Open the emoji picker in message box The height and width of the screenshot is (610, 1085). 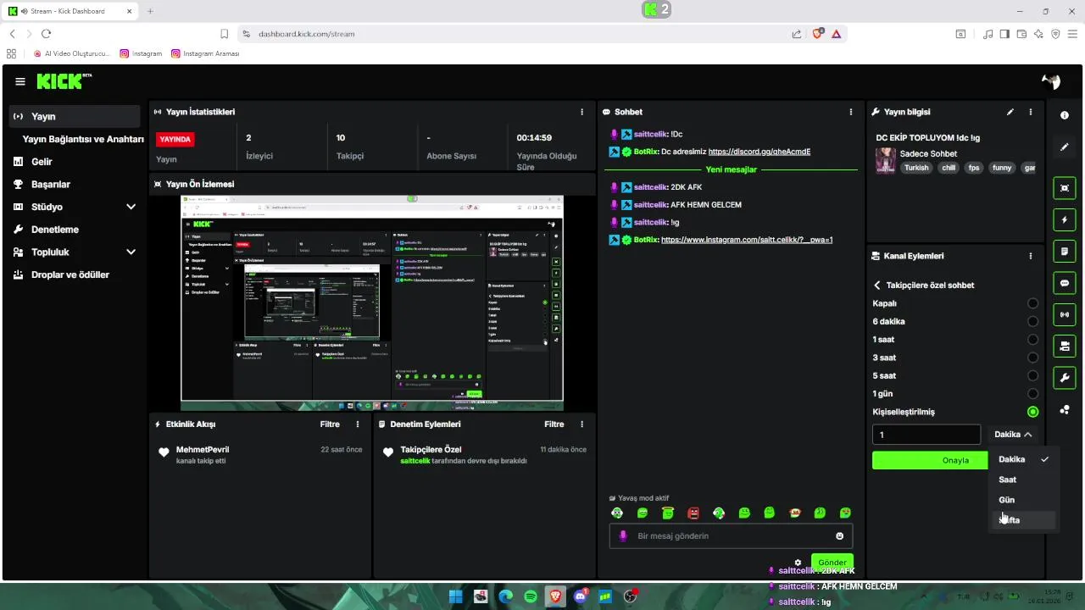[x=840, y=536]
